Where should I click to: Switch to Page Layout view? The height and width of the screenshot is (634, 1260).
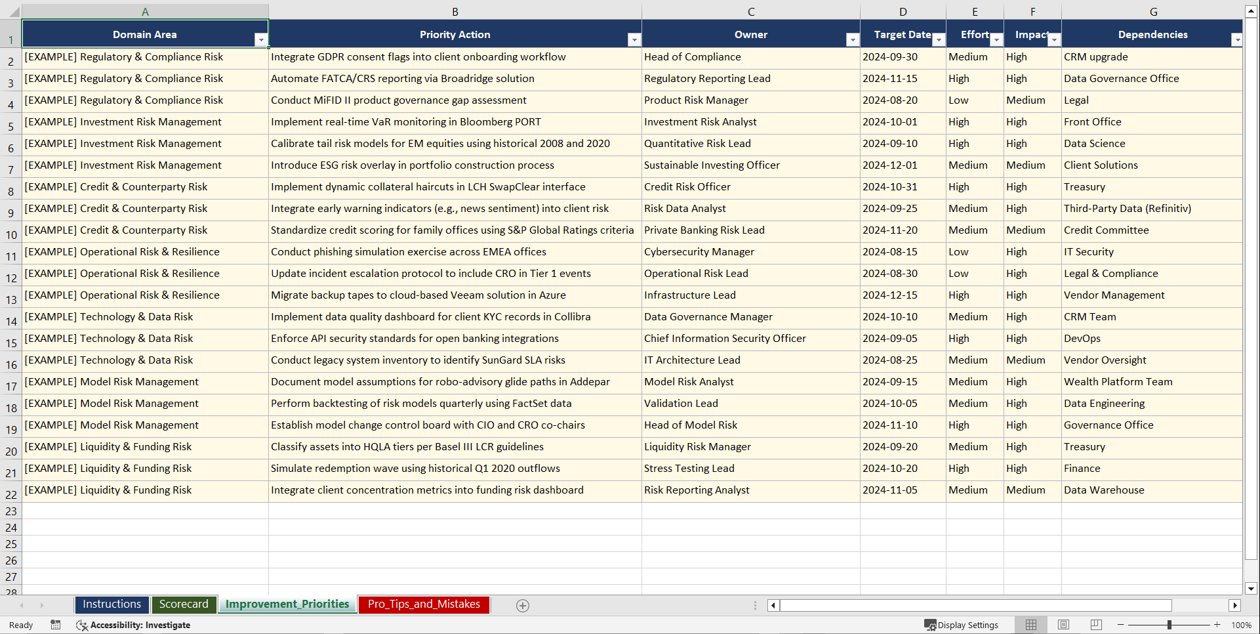(1063, 625)
